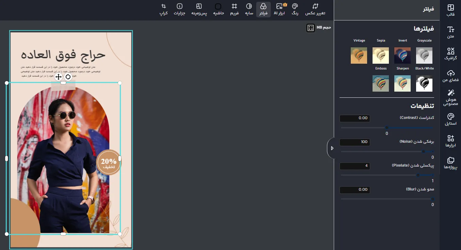Click the left-middle edge resize handle
Viewport: 461px width, 250px height.
(6, 158)
